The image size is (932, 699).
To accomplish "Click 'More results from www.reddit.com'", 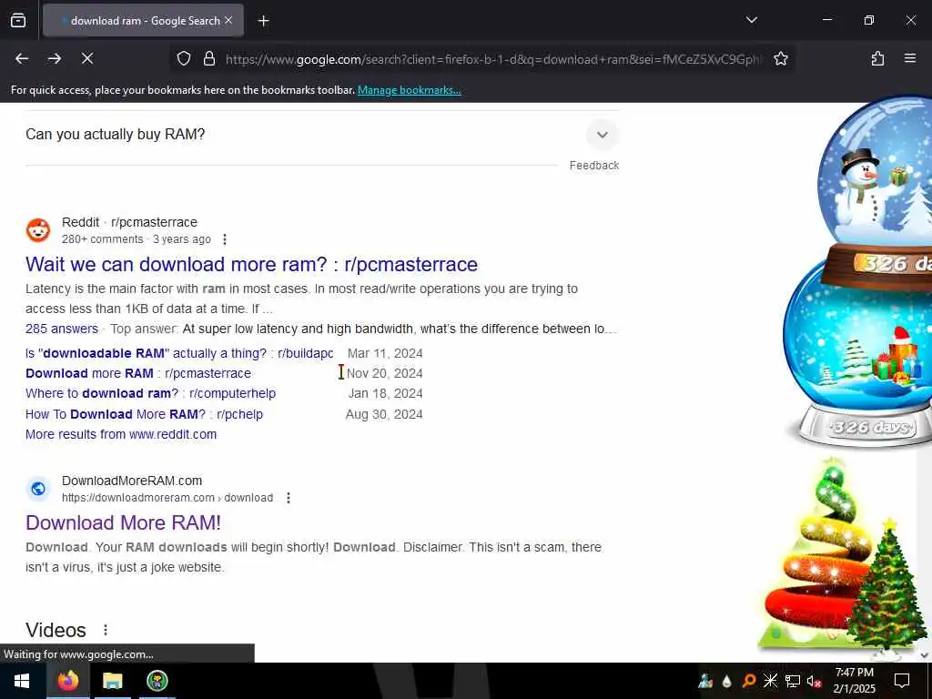I will coord(121,434).
